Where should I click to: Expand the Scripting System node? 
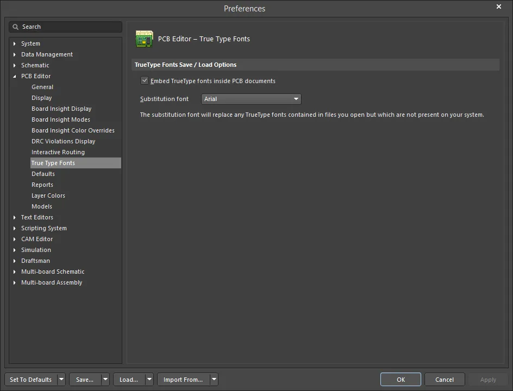point(14,228)
